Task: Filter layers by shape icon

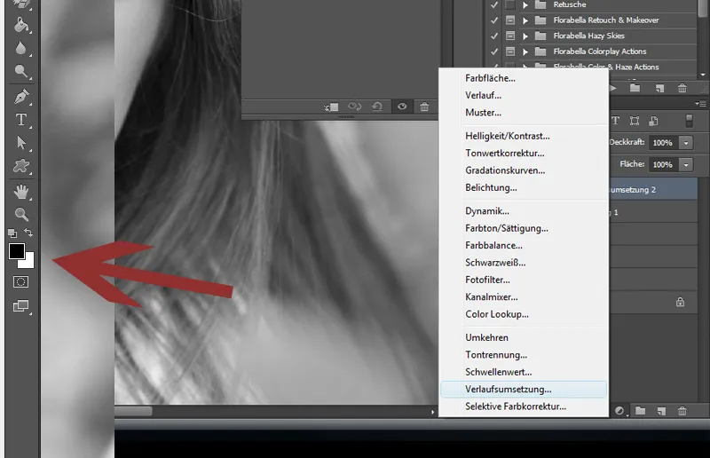Action: (x=635, y=121)
